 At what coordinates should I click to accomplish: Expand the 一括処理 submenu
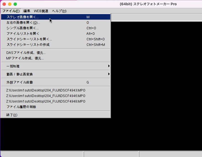(x=56, y=66)
